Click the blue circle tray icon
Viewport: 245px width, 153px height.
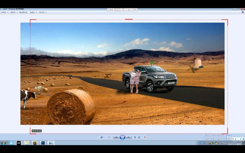[202, 143]
